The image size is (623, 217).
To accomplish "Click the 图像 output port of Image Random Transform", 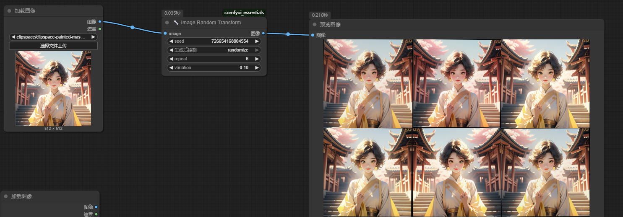I will [x=263, y=33].
